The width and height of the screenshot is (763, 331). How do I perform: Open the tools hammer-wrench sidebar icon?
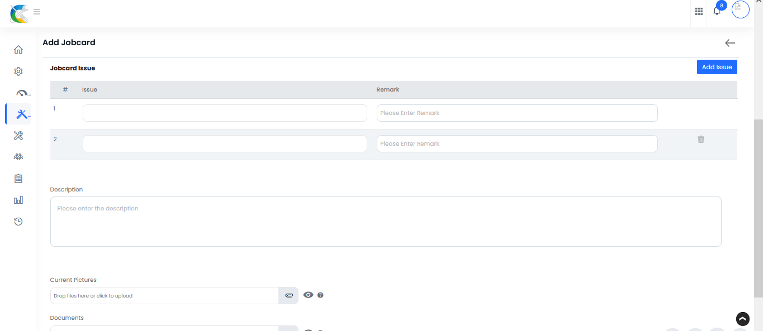click(x=18, y=136)
